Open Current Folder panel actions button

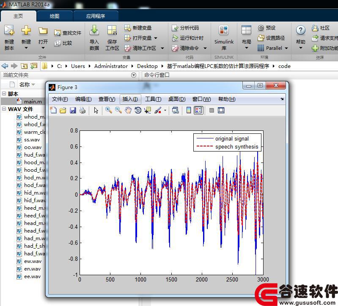tap(134, 75)
